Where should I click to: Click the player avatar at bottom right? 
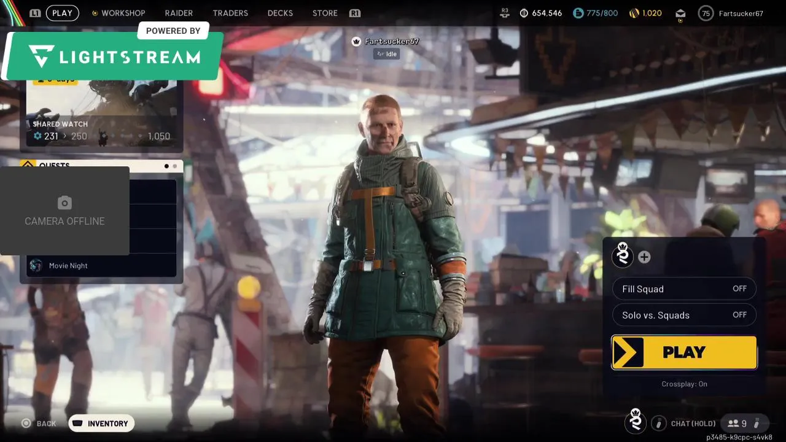pos(636,421)
